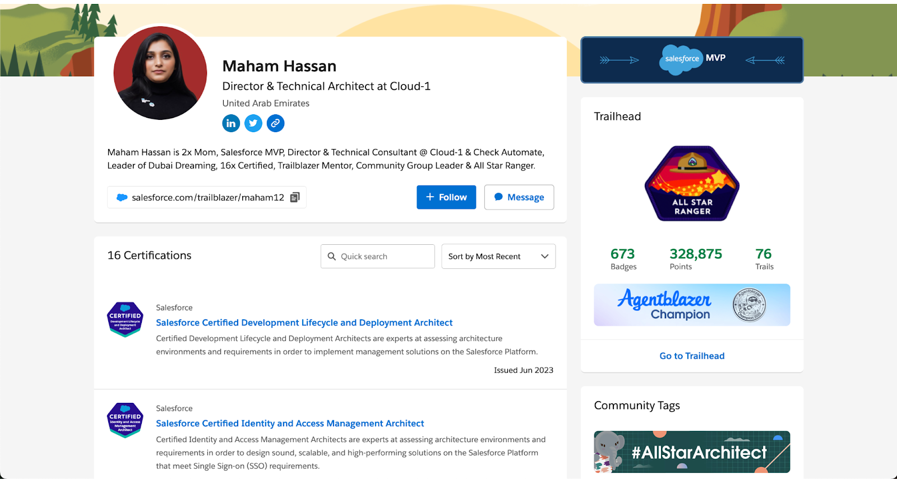
Task: Click the Quick search field
Action: pos(378,256)
